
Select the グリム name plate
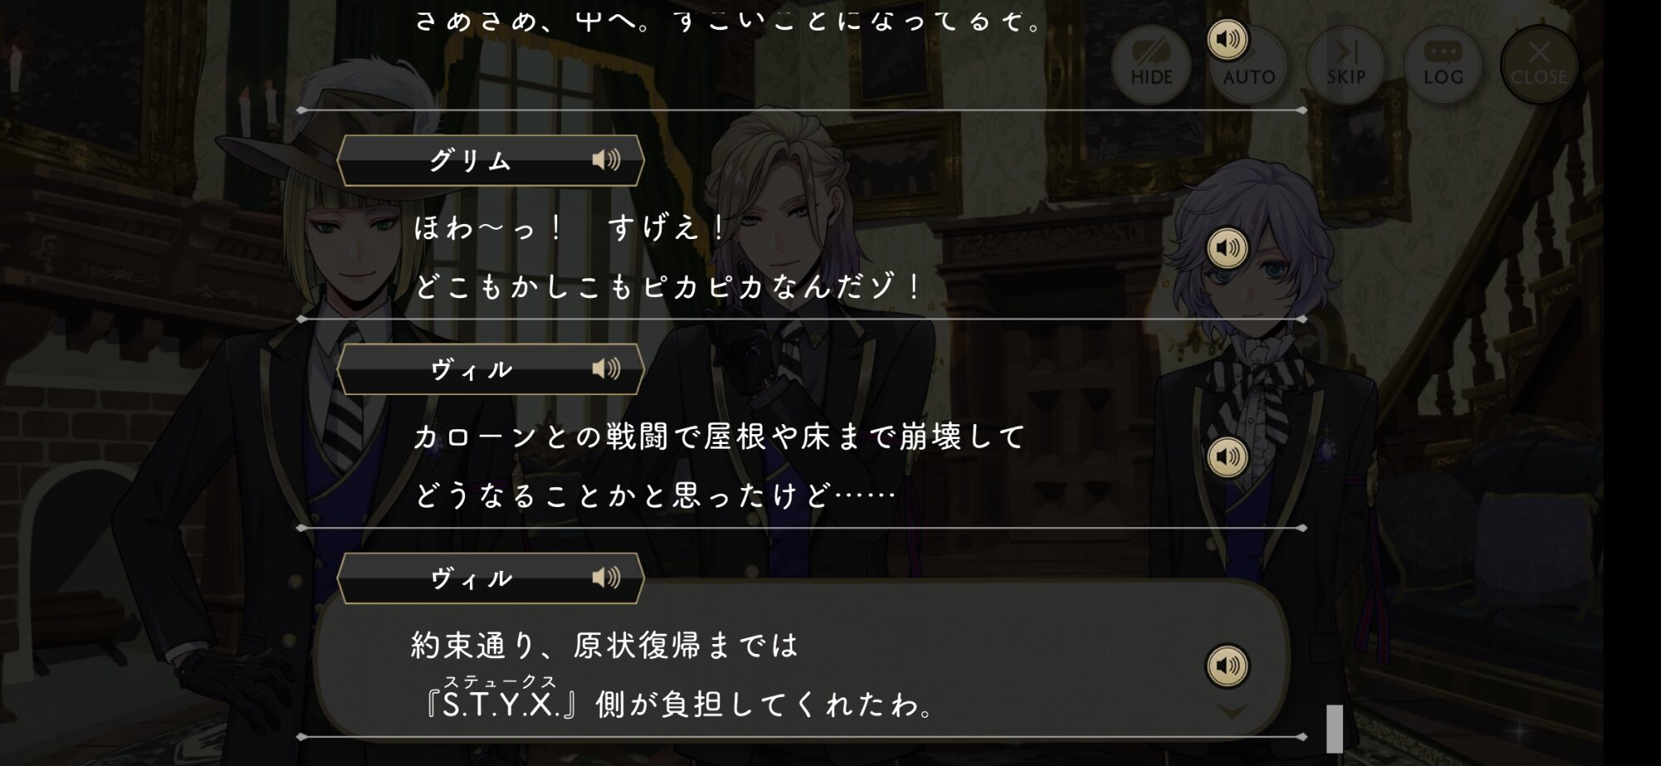point(490,160)
